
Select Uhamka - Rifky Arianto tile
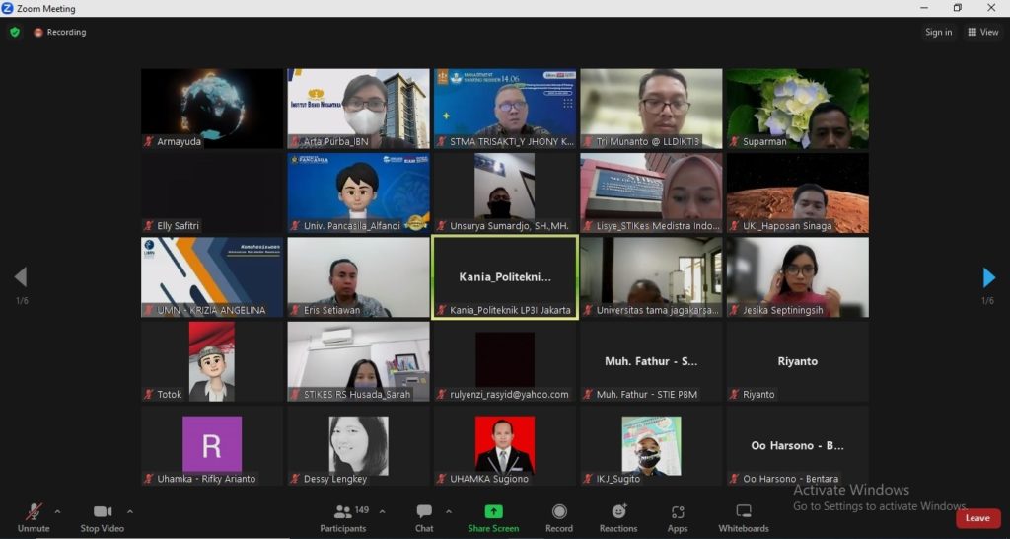212,446
